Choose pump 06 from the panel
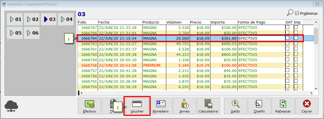The image size is (324, 119). 32,33
